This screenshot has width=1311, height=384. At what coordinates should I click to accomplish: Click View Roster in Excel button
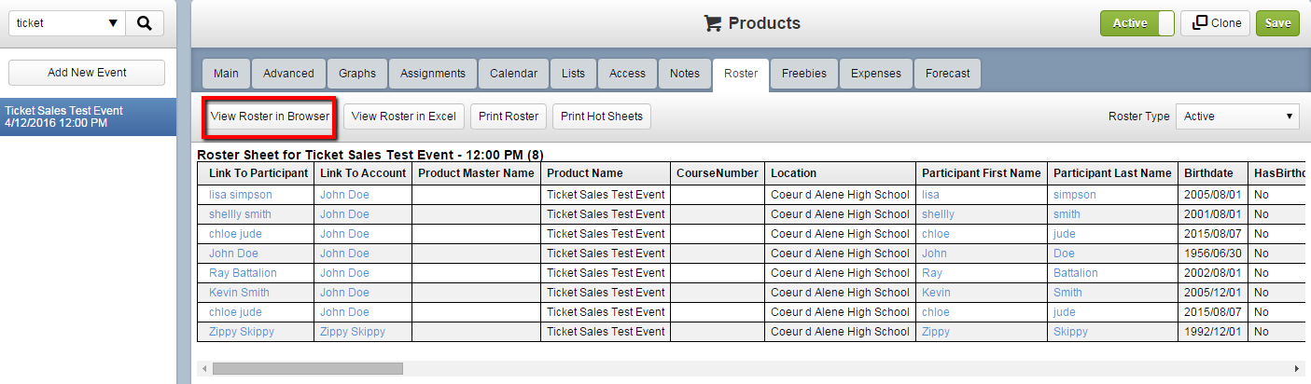tap(404, 117)
